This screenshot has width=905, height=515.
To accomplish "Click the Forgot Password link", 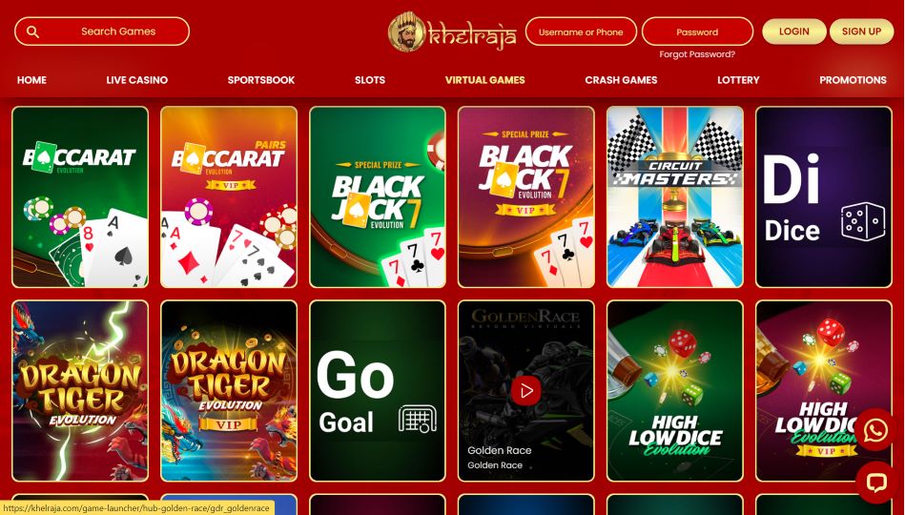I will (697, 54).
